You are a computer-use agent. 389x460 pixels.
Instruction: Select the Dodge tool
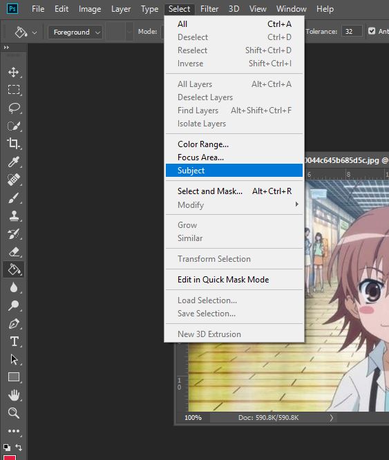14,306
